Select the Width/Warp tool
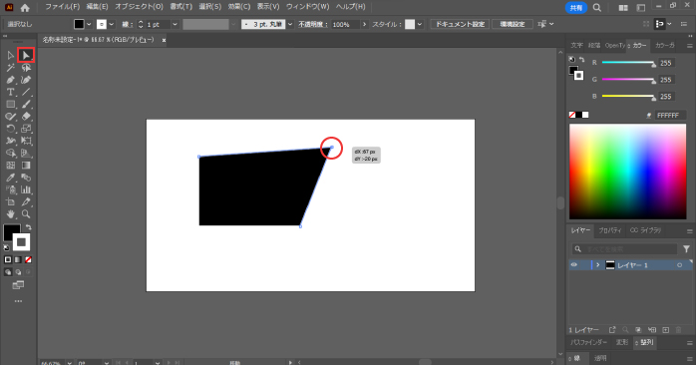The width and height of the screenshot is (696, 365). (10, 141)
